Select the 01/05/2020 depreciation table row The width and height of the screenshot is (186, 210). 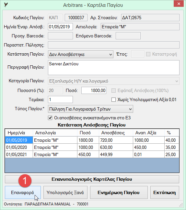[x=92, y=147]
